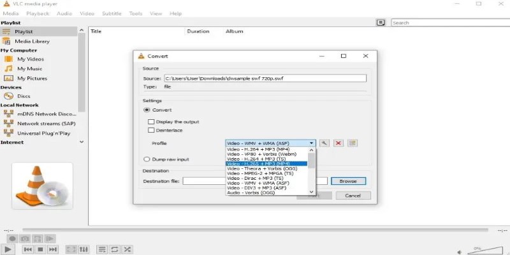Stop playback
Image resolution: width=510 pixels, height=255 pixels.
(x=40, y=249)
